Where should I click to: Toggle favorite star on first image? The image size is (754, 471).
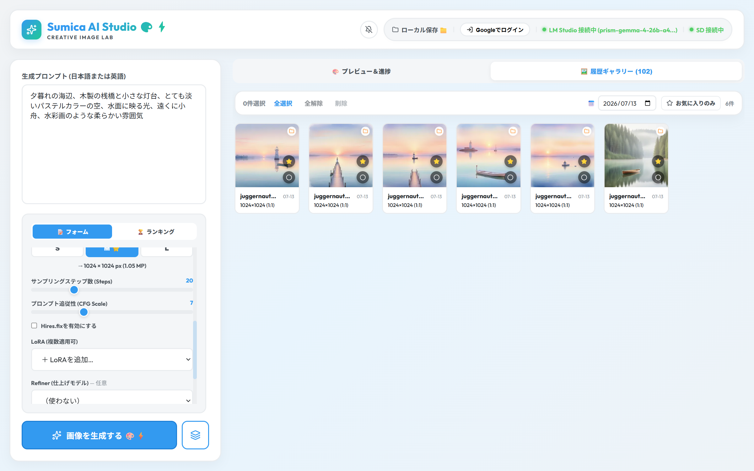pyautogui.click(x=289, y=161)
